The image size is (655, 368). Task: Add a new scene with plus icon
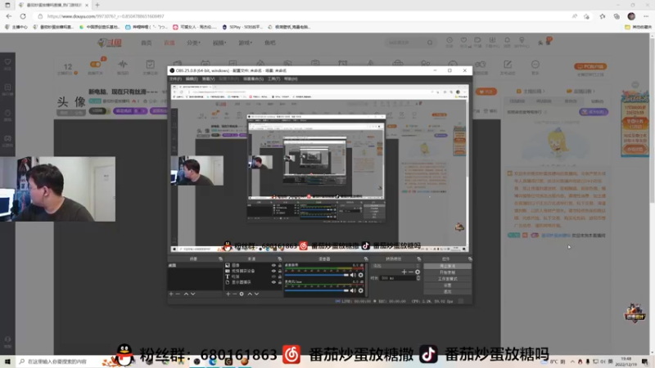point(171,294)
